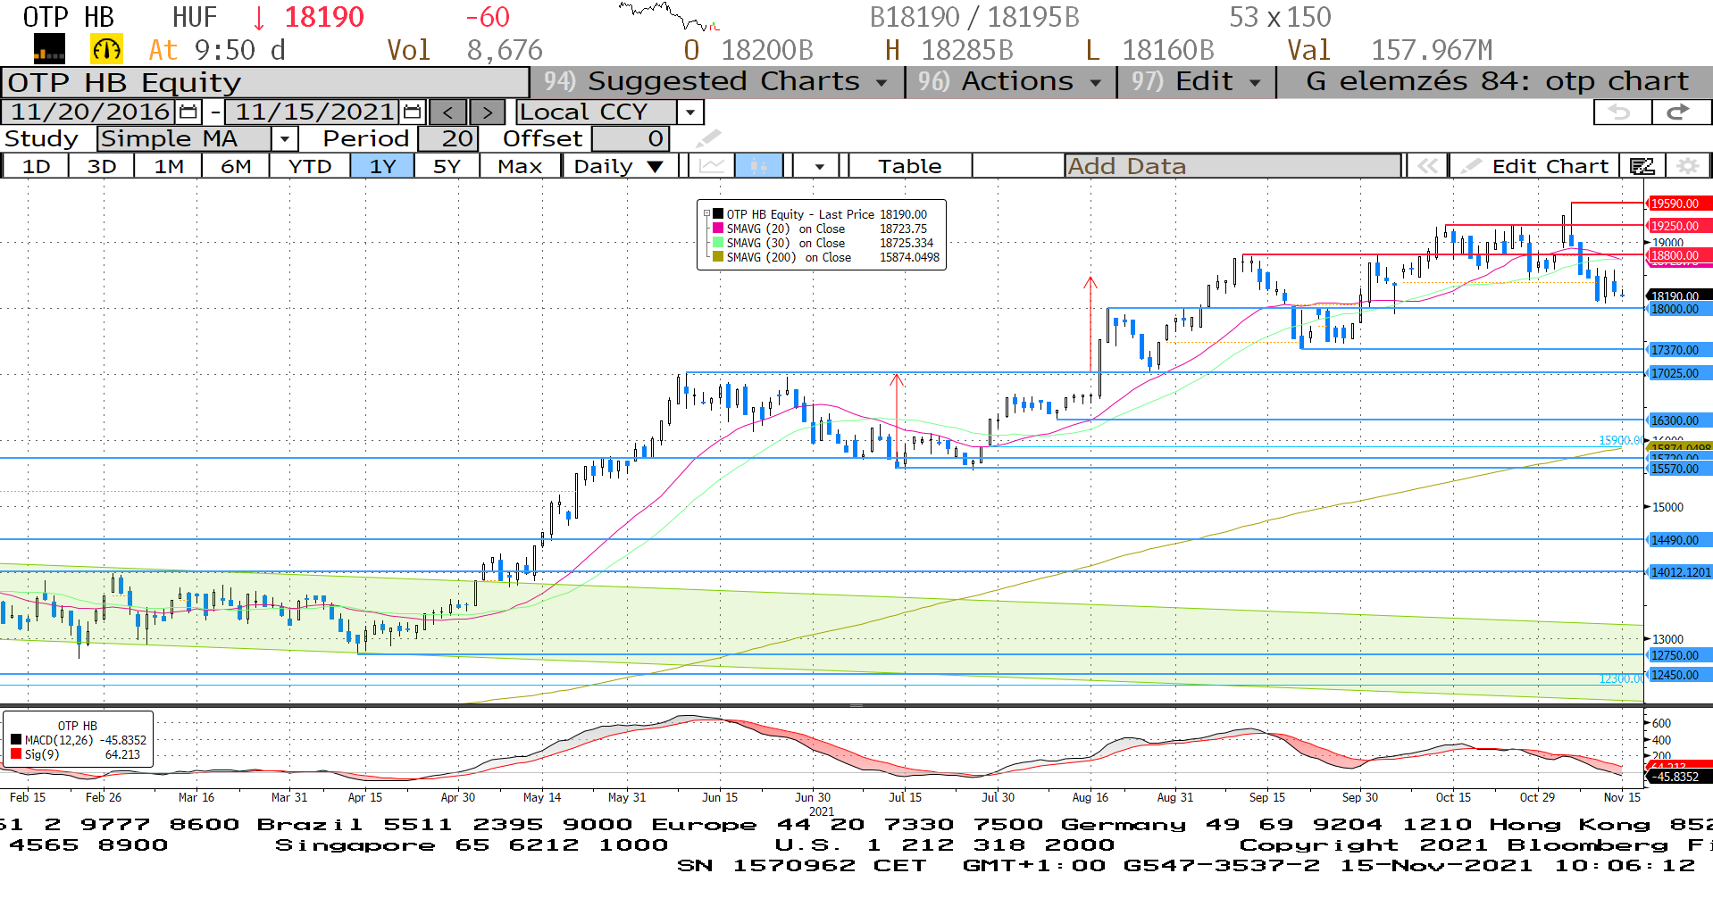Open the end date calendar picker
This screenshot has width=1713, height=915.
click(412, 112)
